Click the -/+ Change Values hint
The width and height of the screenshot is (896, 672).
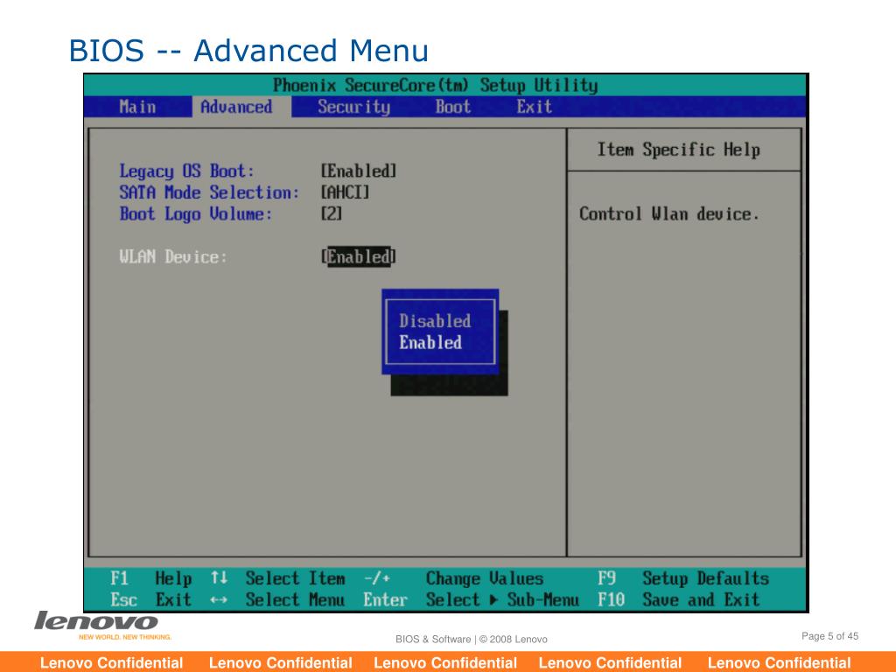click(x=453, y=578)
